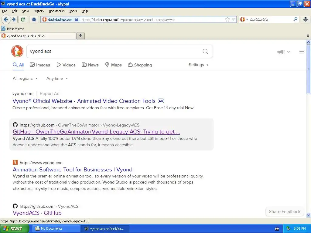Open the Home page icon

[x=34, y=19]
